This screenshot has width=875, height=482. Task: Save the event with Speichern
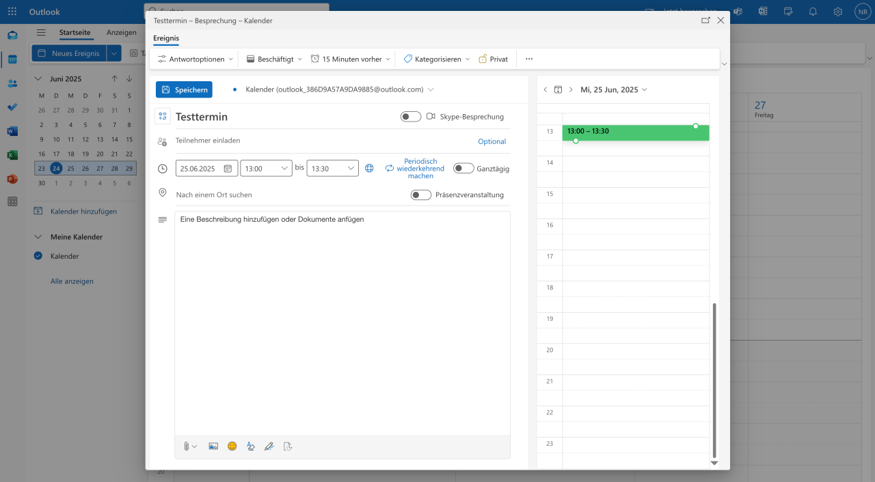[x=184, y=89]
